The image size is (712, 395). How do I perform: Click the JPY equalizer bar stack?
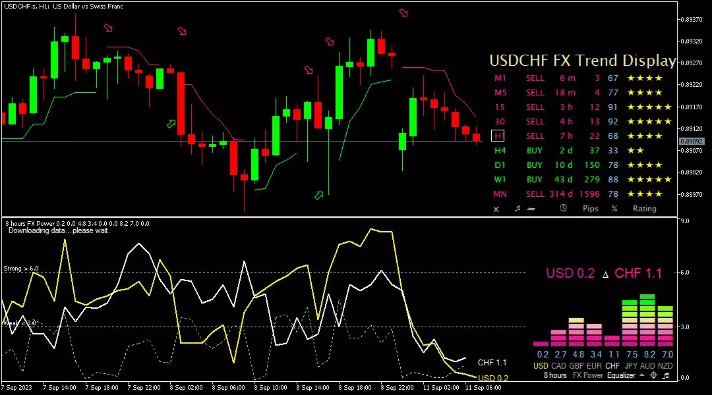click(x=630, y=323)
